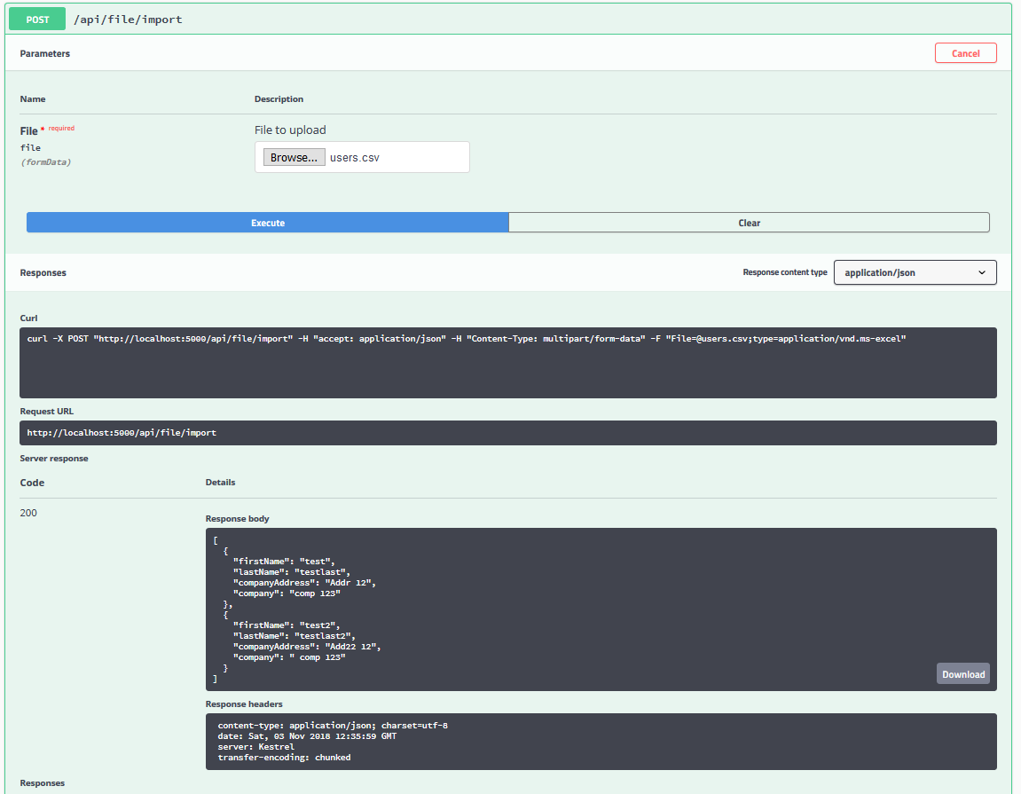
Task: Click the 200 response code
Action: pos(28,513)
